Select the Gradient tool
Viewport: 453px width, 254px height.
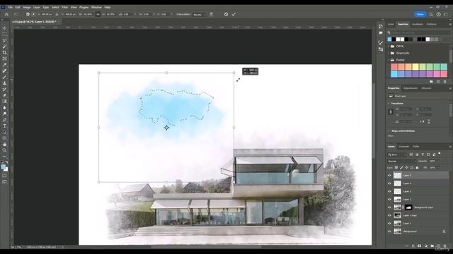coord(4,102)
